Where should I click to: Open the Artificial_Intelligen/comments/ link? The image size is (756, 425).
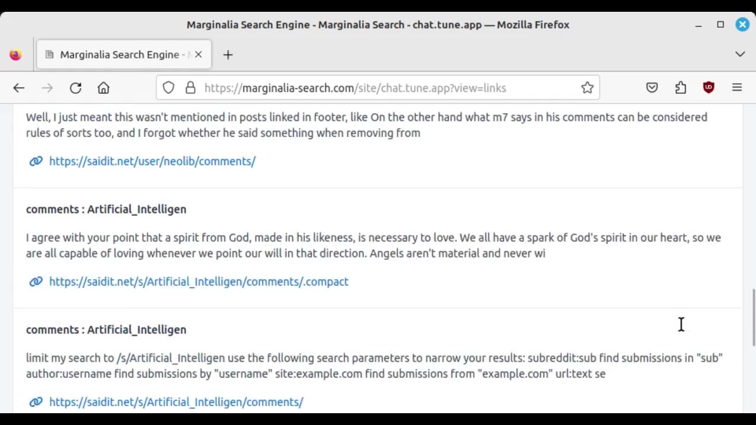click(x=176, y=402)
